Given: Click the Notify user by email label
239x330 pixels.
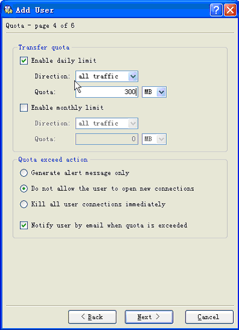Looking at the screenshot, I should [x=109, y=225].
